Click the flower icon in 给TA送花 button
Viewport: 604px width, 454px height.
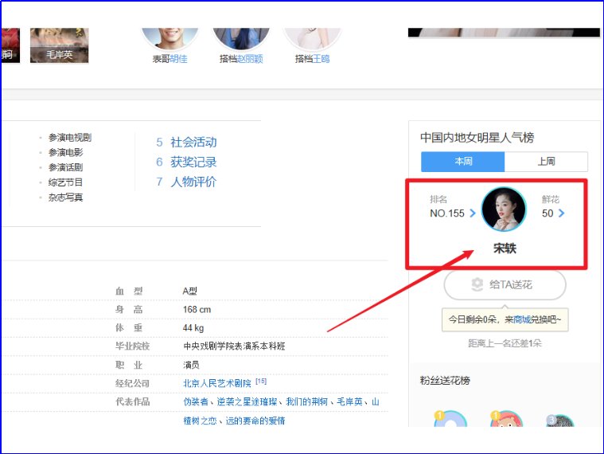[x=477, y=284]
